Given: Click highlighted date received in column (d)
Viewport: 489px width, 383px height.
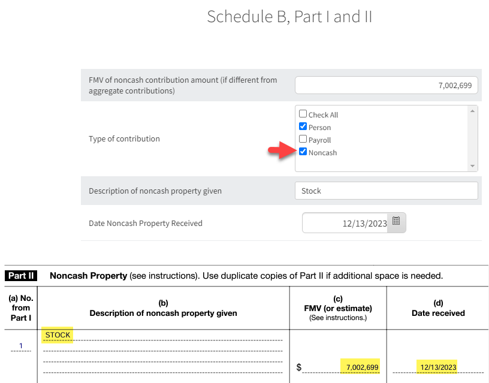Looking at the screenshot, I should coord(439,367).
